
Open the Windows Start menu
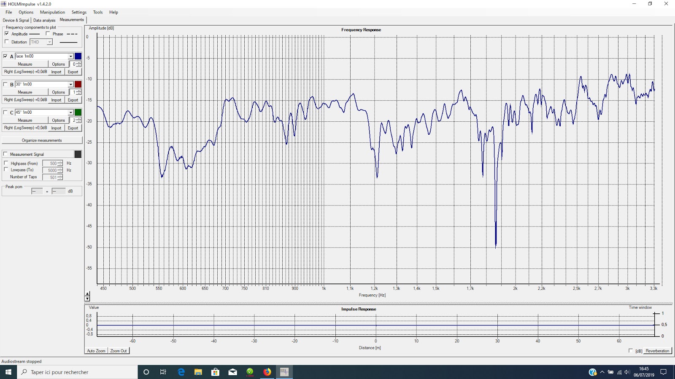coord(8,372)
